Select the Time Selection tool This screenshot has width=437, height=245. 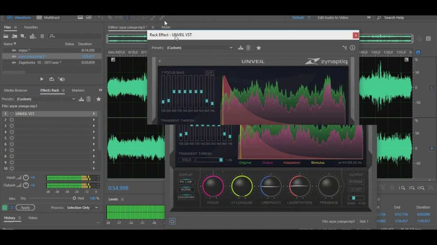tap(127, 17)
